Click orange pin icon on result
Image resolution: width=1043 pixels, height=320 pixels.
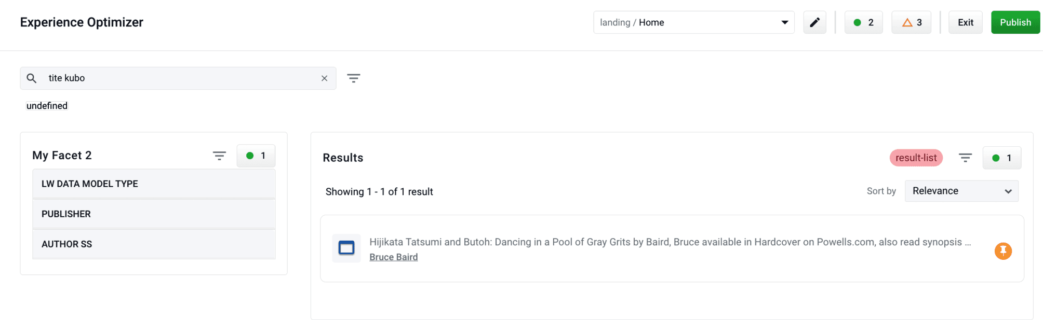pyautogui.click(x=1003, y=251)
